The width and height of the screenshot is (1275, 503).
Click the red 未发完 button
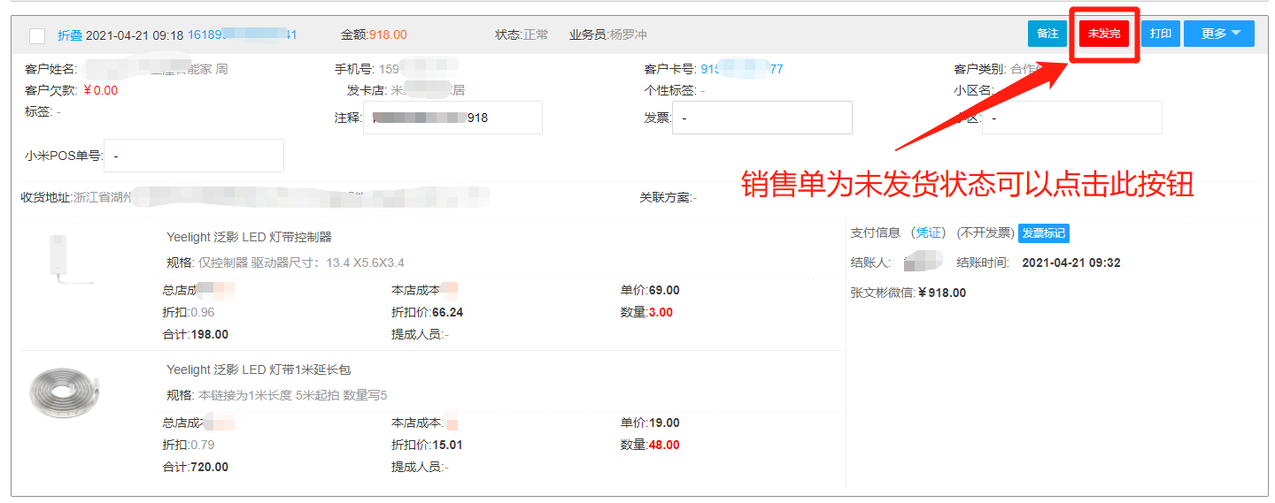point(1104,34)
